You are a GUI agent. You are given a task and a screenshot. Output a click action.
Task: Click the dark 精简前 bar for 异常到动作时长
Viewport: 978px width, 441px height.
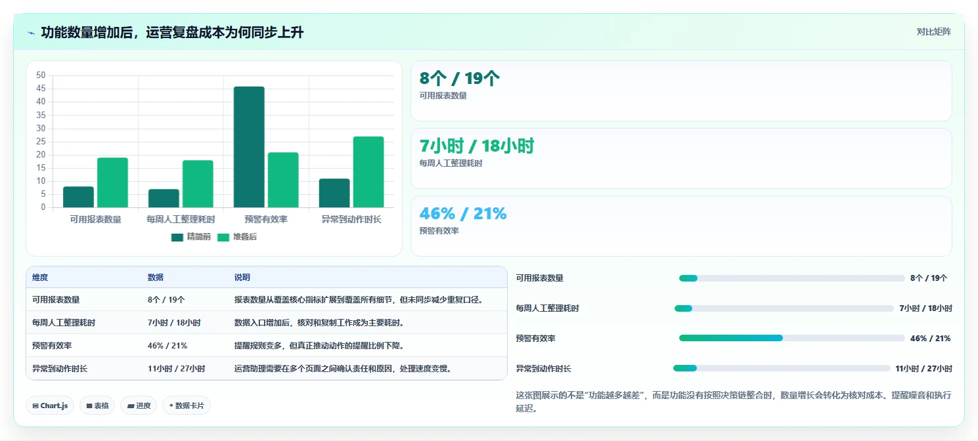pyautogui.click(x=334, y=193)
